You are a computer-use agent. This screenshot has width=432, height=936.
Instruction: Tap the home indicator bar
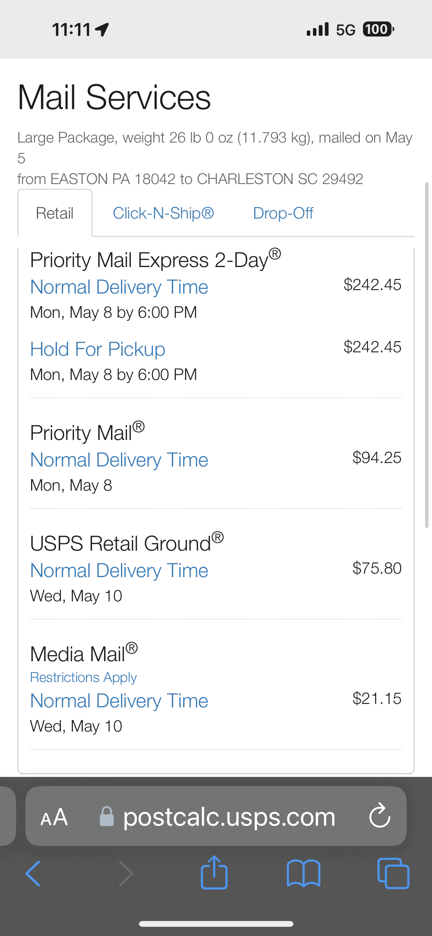click(x=216, y=924)
